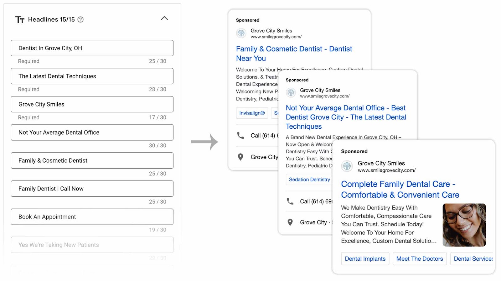Click the Headlines help question mark icon

point(80,20)
